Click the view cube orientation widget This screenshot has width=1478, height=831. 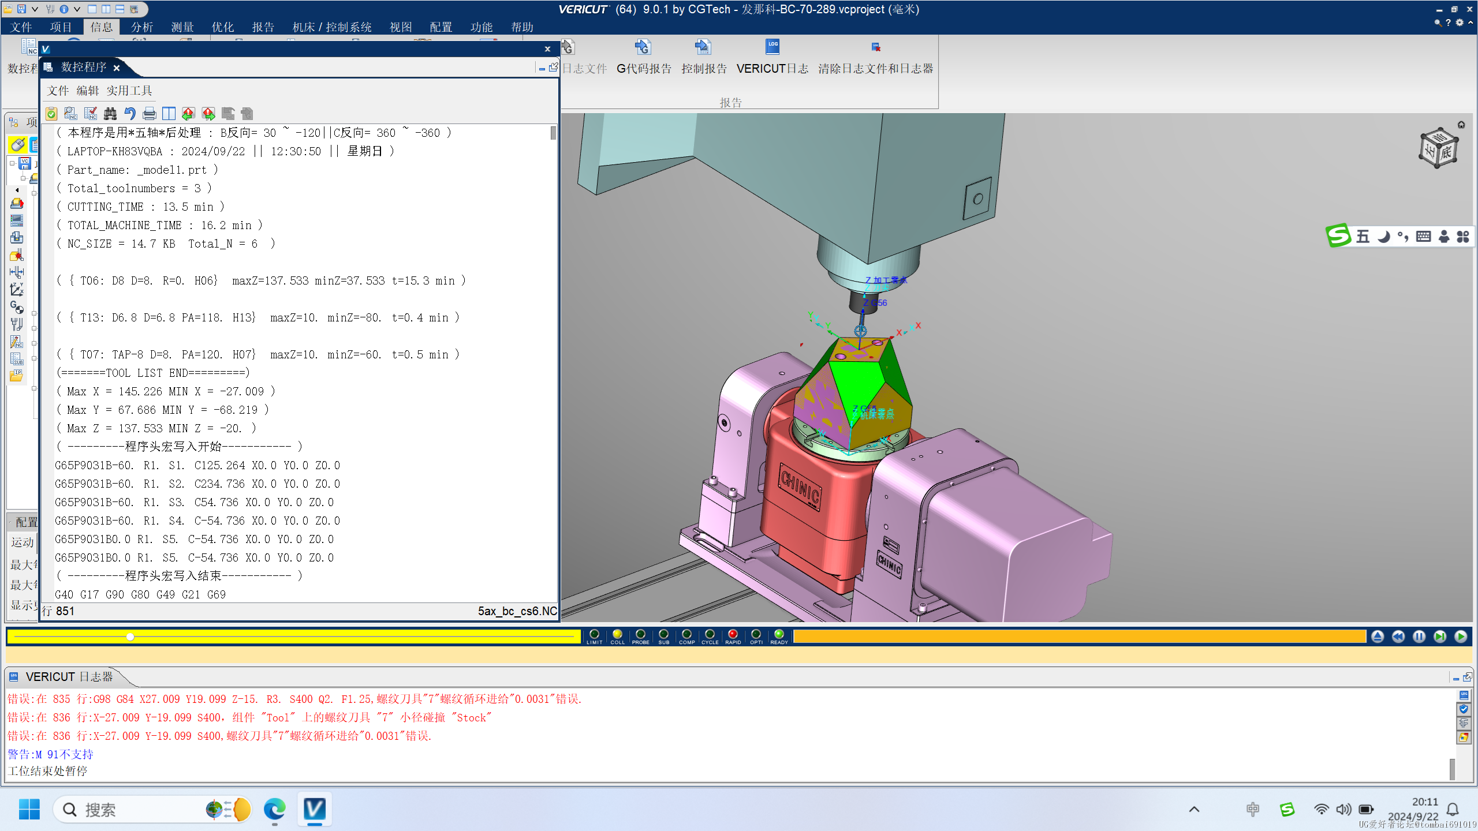click(1438, 149)
